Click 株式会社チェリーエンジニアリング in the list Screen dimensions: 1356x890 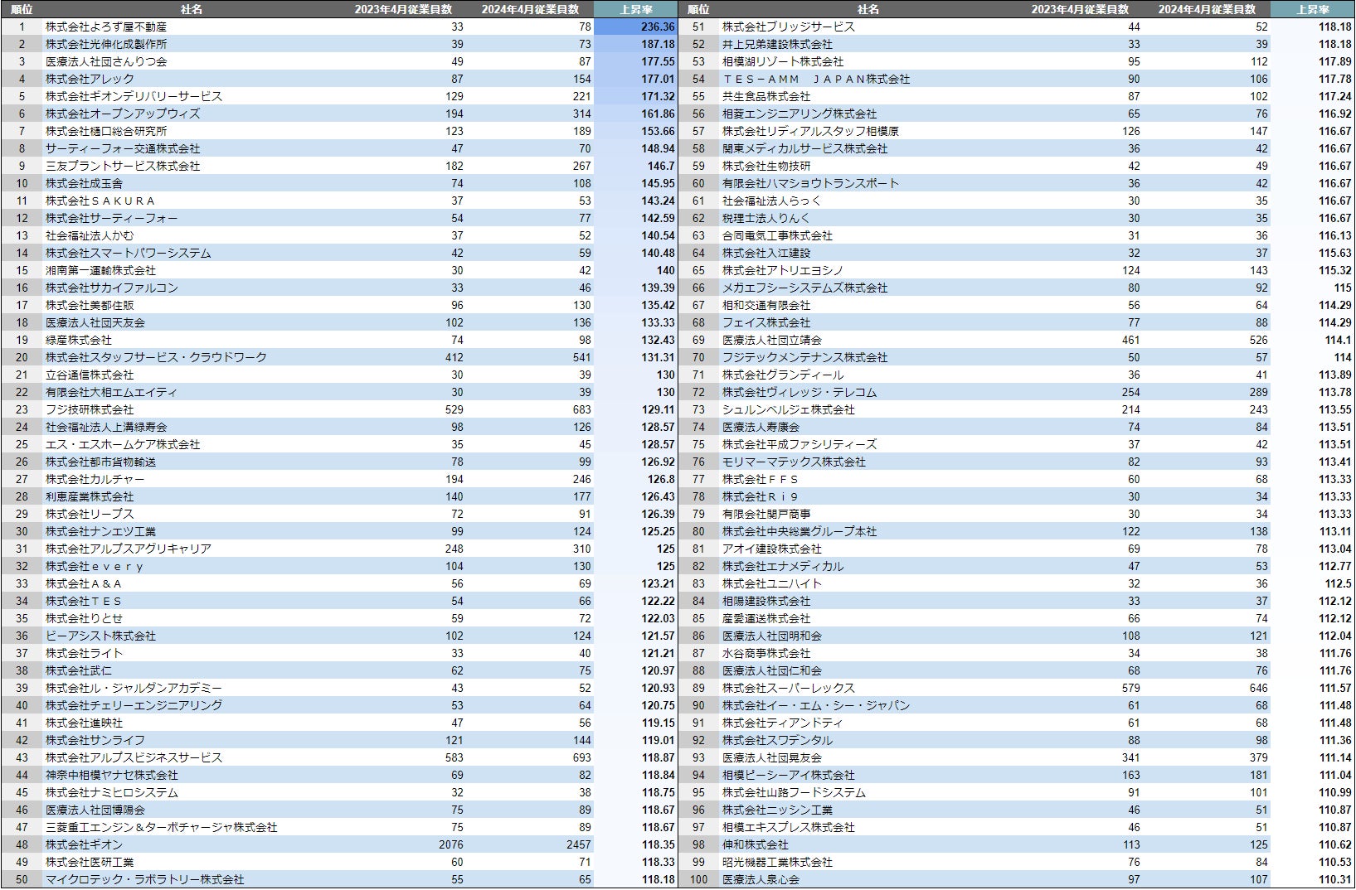(x=134, y=705)
